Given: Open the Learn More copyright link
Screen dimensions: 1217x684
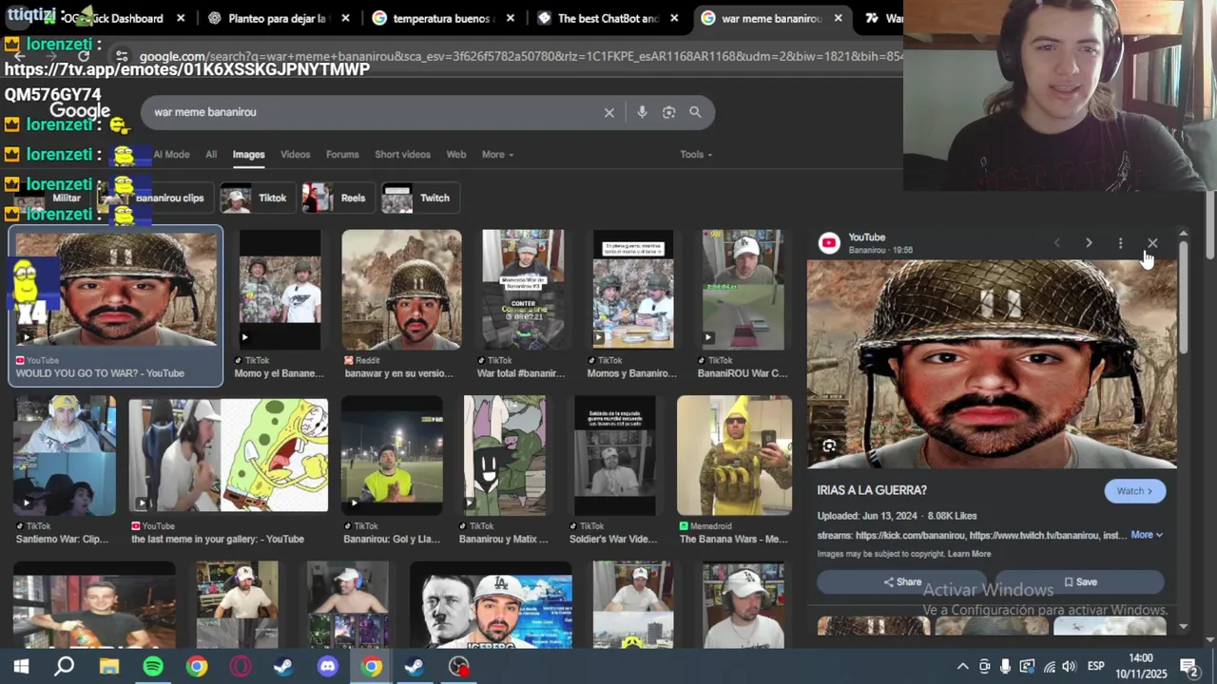Looking at the screenshot, I should 969,554.
